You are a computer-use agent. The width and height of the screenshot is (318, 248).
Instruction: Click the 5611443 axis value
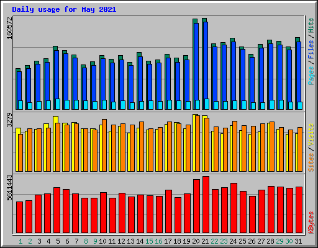click(x=9, y=188)
